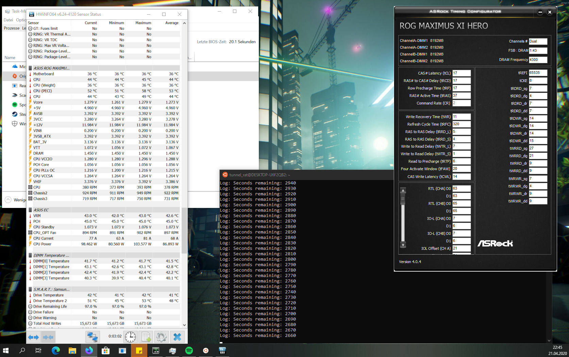Click the FSB : DRAM ratio field

coord(538,50)
